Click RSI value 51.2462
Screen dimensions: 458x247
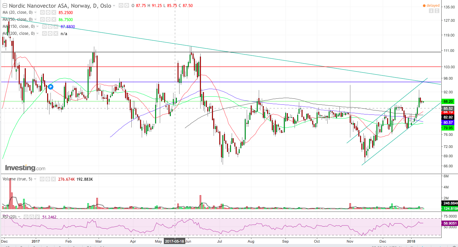pos(49,217)
